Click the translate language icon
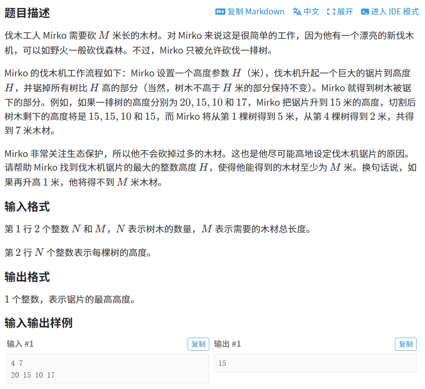The image size is (425, 389). pyautogui.click(x=297, y=12)
